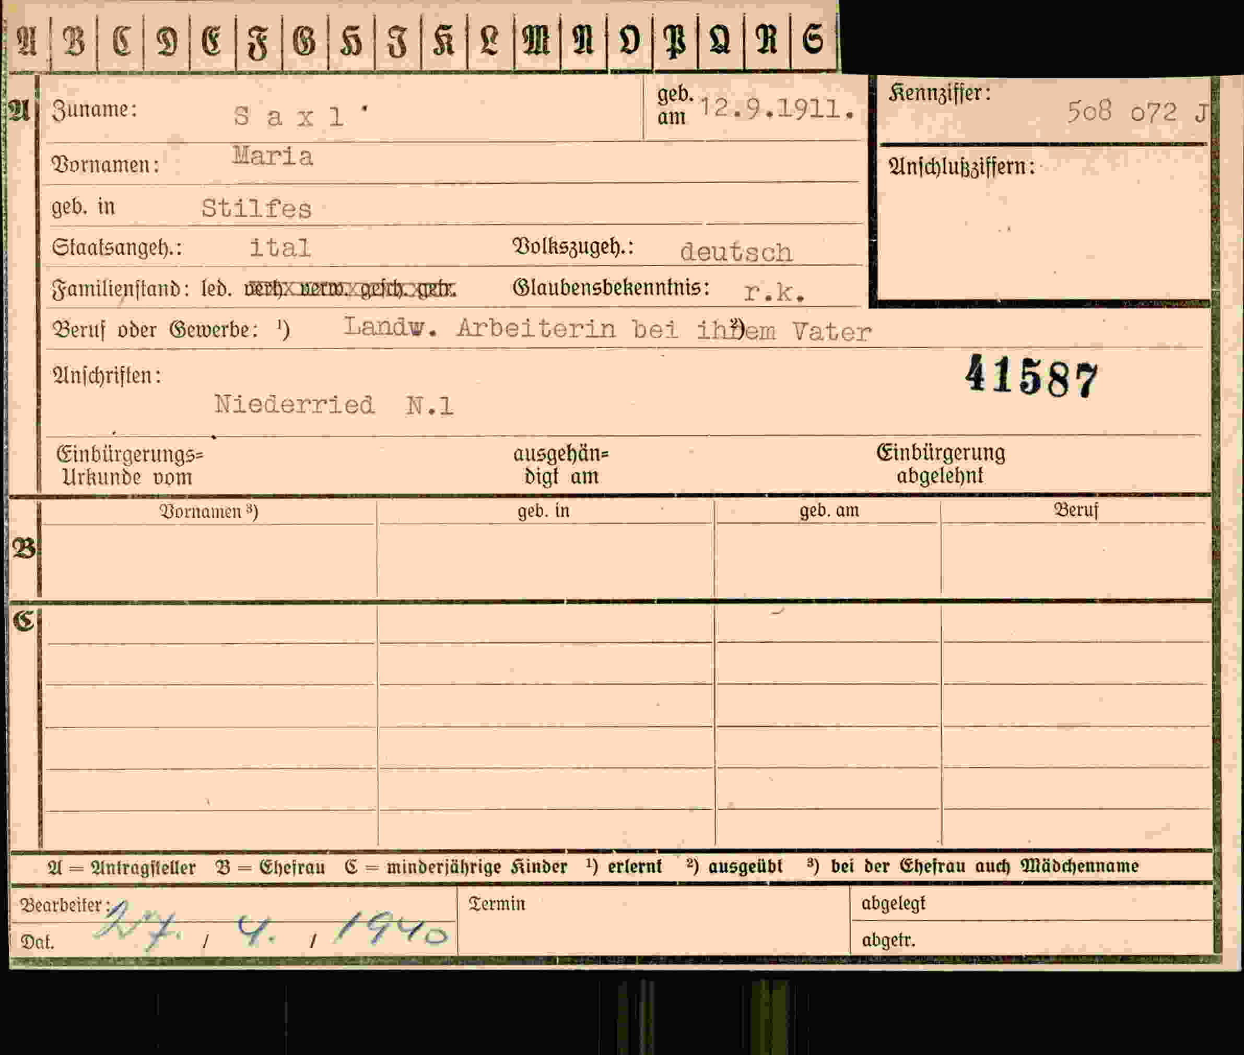Click the 'abgetr.' label

(888, 941)
